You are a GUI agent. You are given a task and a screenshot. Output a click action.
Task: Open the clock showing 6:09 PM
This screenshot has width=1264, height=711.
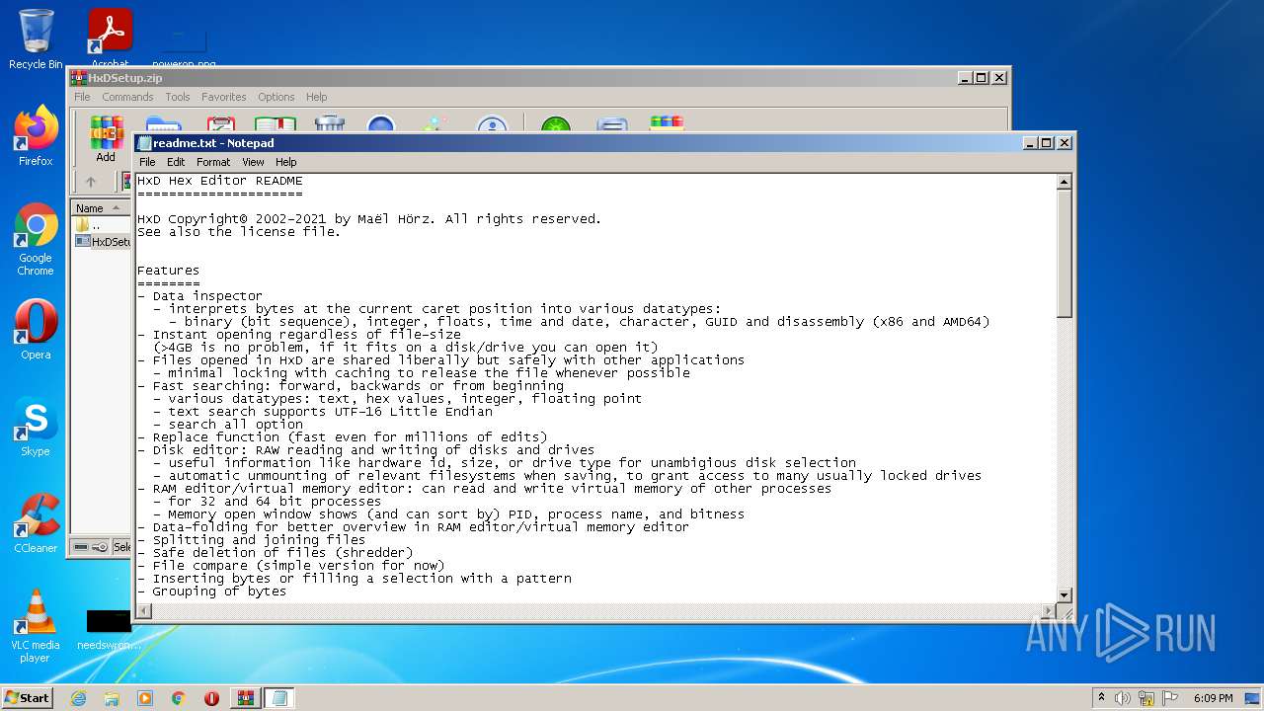coord(1214,698)
